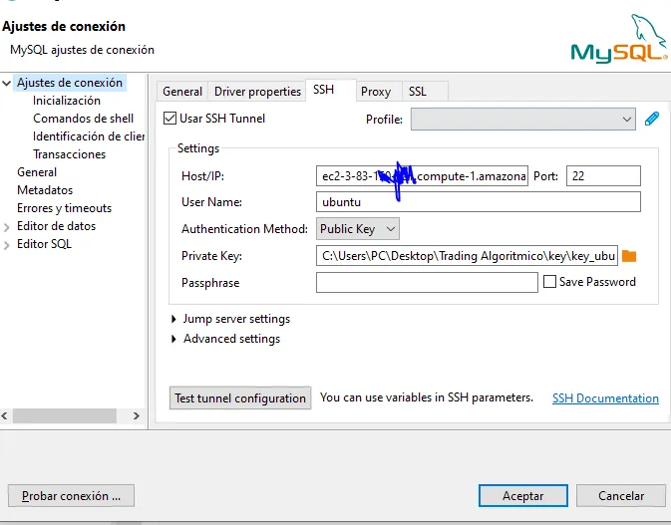Open the Driver properties tab
Screen dimensions: 671x525
tap(257, 91)
